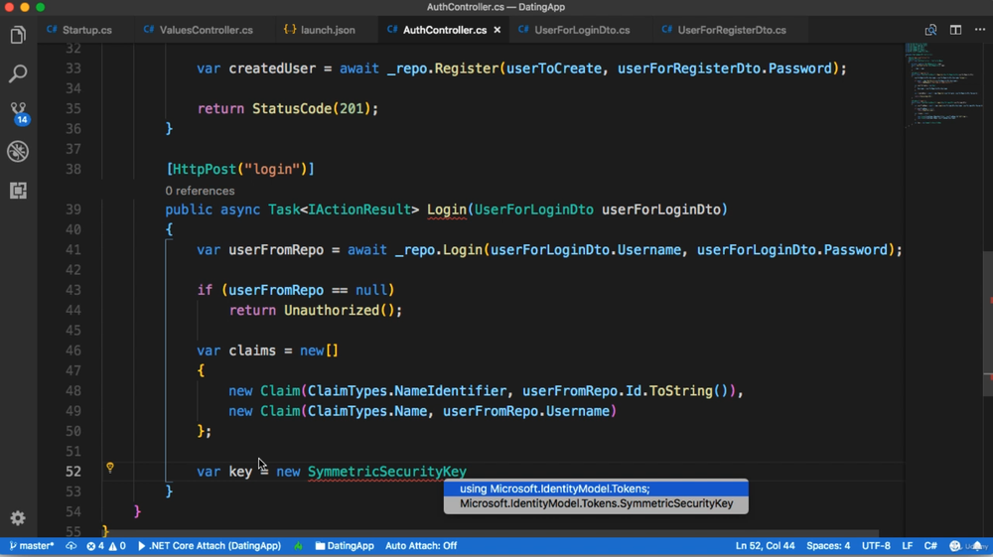Screen dimensions: 993x557
Task: Click line number 39 in the gutter
Action: [x=73, y=209]
